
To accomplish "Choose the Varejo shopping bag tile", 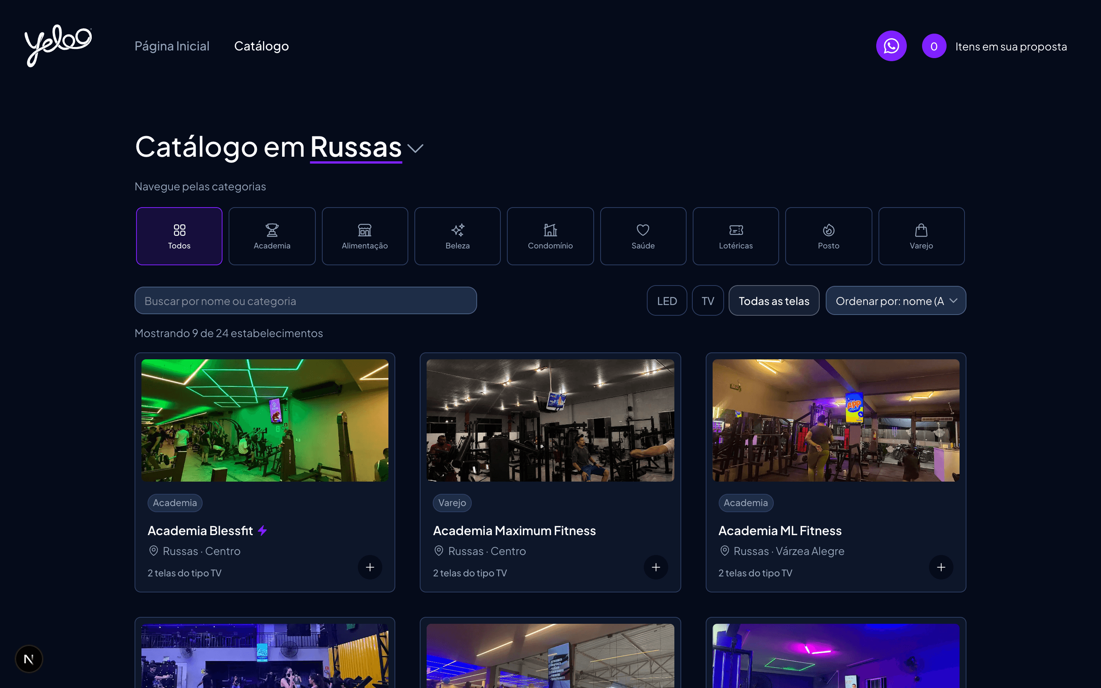I will click(x=921, y=236).
